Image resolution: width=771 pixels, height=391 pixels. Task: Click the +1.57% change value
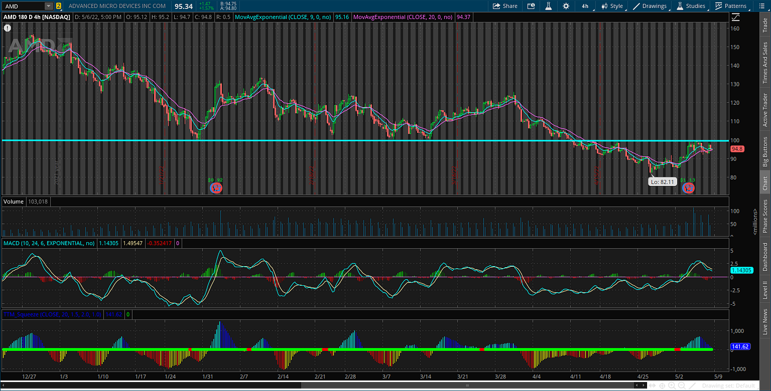click(207, 8)
